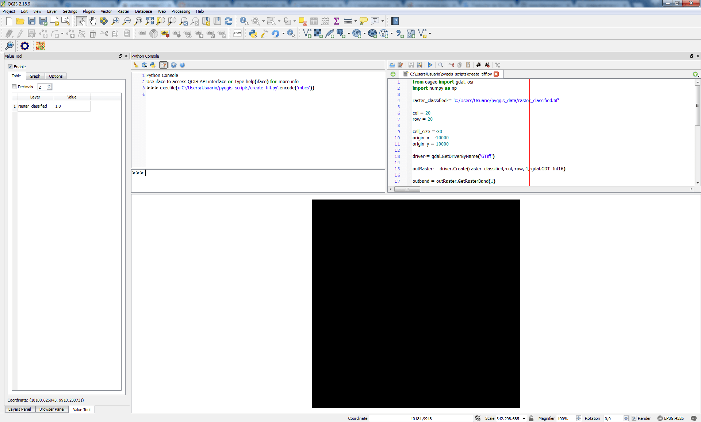Run the script in the editor
This screenshot has width=701, height=422.
tap(430, 65)
